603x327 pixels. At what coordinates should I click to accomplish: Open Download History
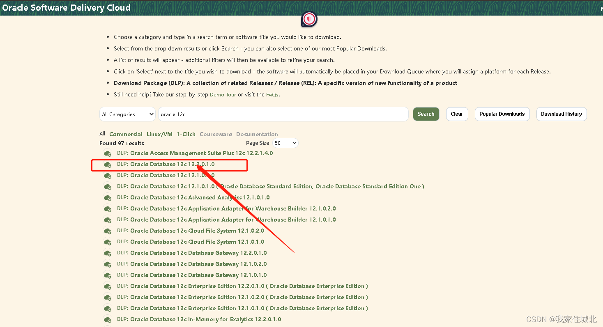[562, 114]
